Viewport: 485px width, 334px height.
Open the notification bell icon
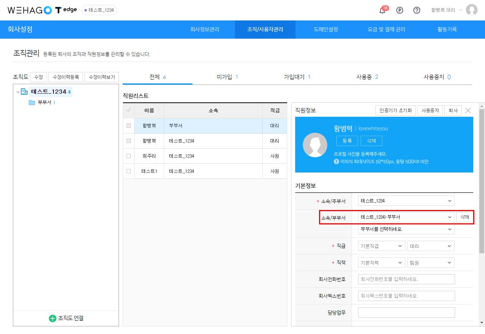coord(382,11)
